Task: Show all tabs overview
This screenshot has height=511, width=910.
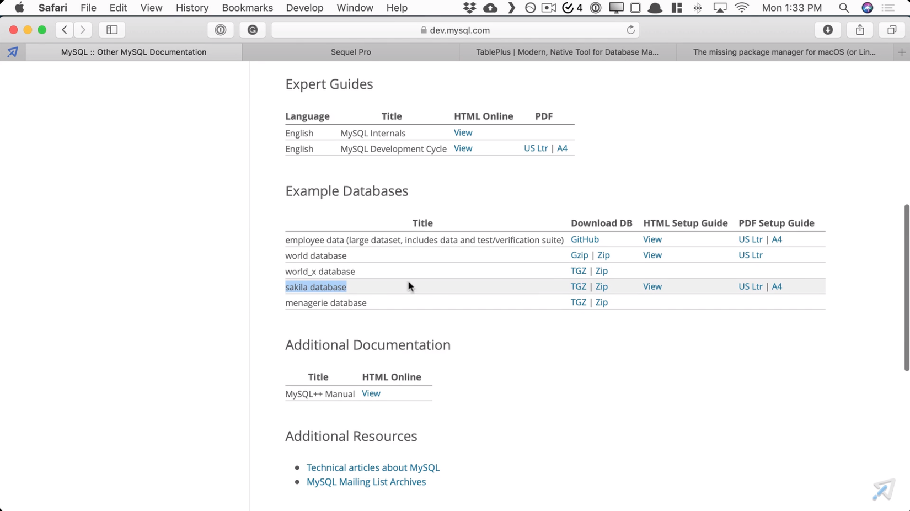Action: 892,30
